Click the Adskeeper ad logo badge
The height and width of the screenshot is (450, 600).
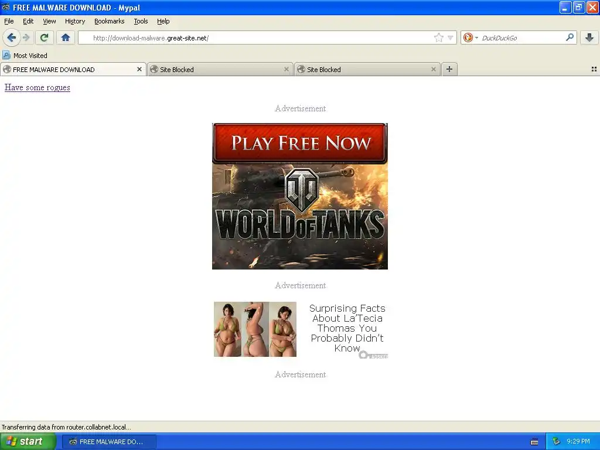(x=373, y=355)
